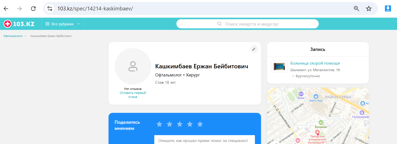The height and width of the screenshot is (144, 397).
Task: Rate two stars in Поделитесь мнением
Action: pos(170,124)
